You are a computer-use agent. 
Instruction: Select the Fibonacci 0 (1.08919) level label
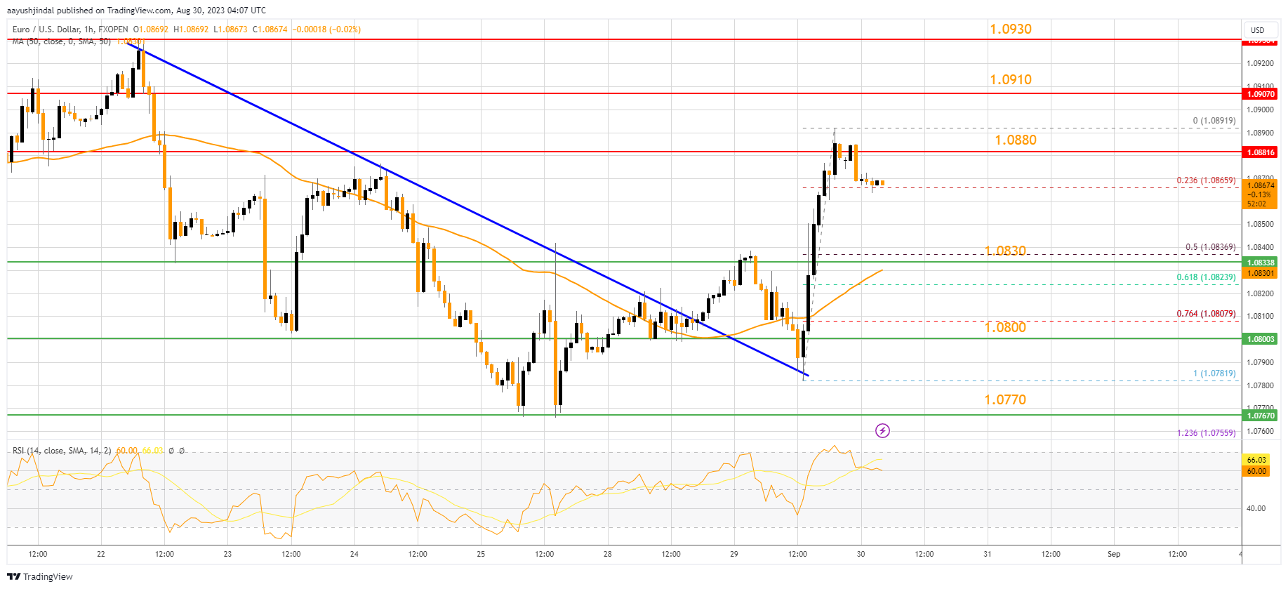(x=1214, y=121)
